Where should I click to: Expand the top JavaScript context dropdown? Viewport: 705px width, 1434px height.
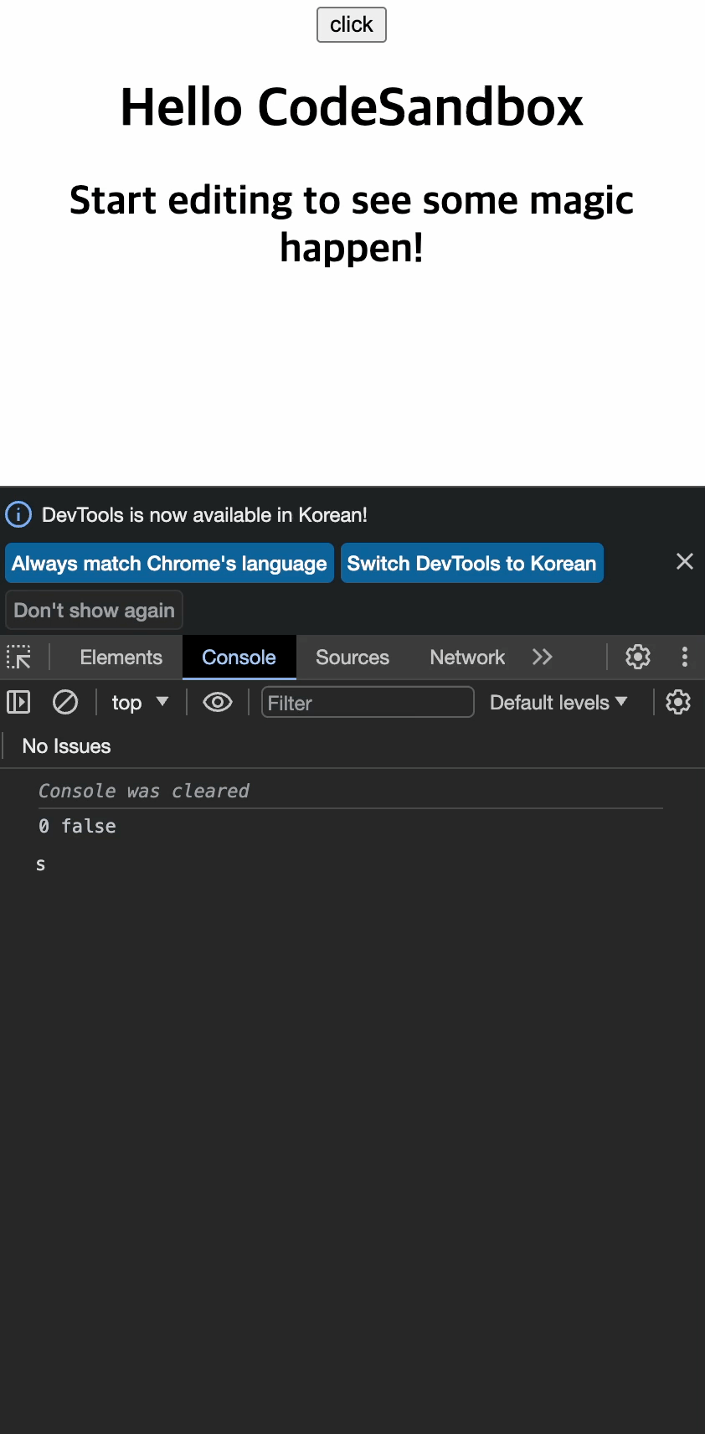pos(140,702)
